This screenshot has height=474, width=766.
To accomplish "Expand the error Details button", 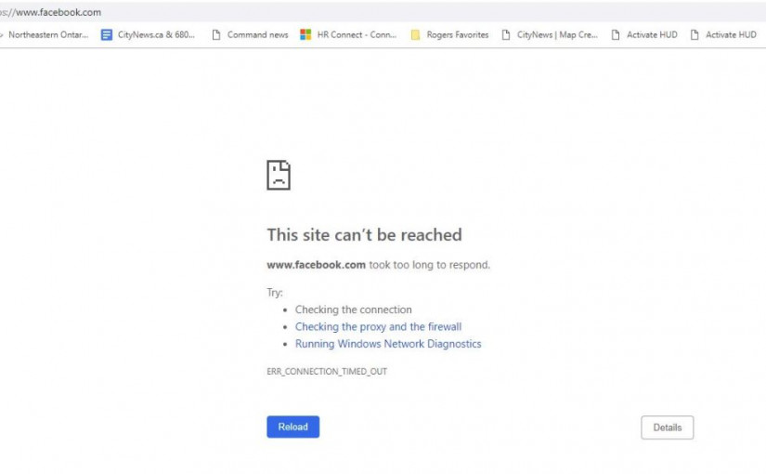I will tap(667, 428).
